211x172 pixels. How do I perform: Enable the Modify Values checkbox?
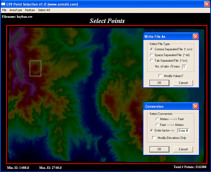click(x=160, y=76)
